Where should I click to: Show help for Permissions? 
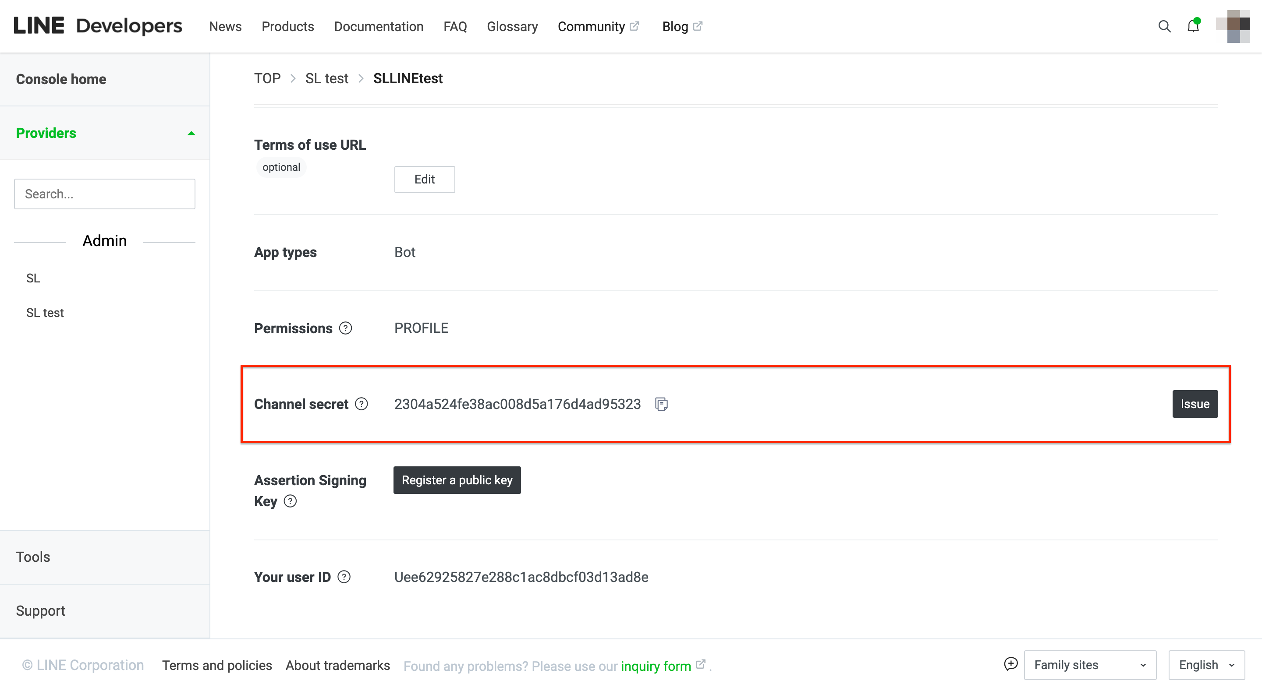click(x=345, y=328)
